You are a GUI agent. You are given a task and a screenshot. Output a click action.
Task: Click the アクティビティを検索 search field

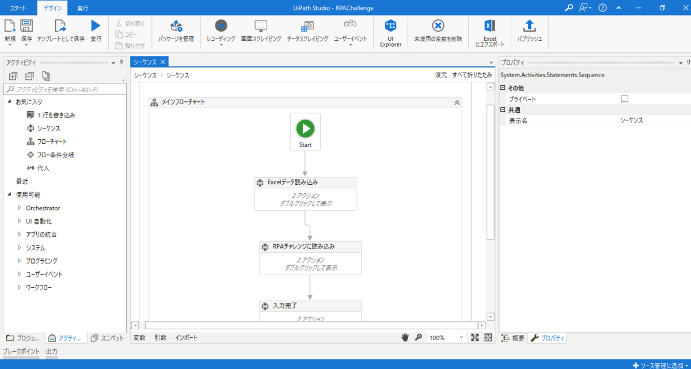pos(64,89)
